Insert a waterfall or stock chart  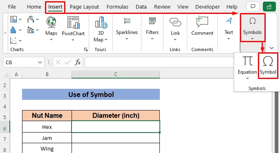31,19
